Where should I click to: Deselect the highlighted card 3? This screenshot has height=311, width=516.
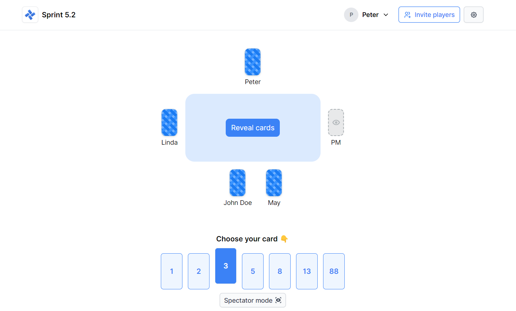pyautogui.click(x=225, y=266)
